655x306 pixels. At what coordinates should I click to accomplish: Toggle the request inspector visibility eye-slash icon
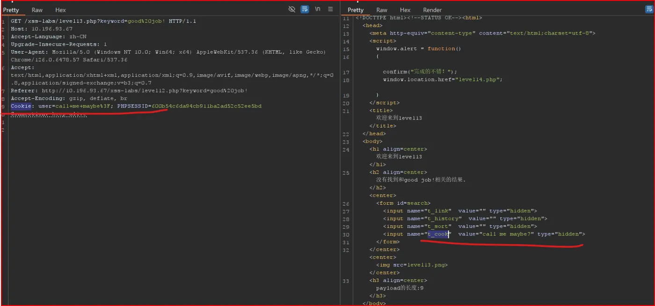point(292,9)
